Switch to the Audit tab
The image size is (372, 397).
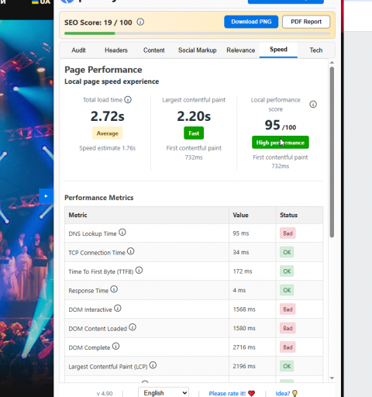tap(78, 50)
